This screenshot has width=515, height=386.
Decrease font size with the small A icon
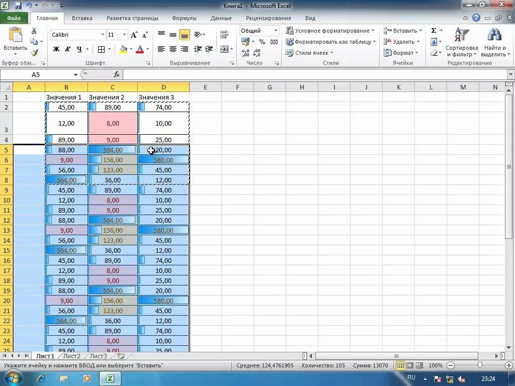pos(145,35)
